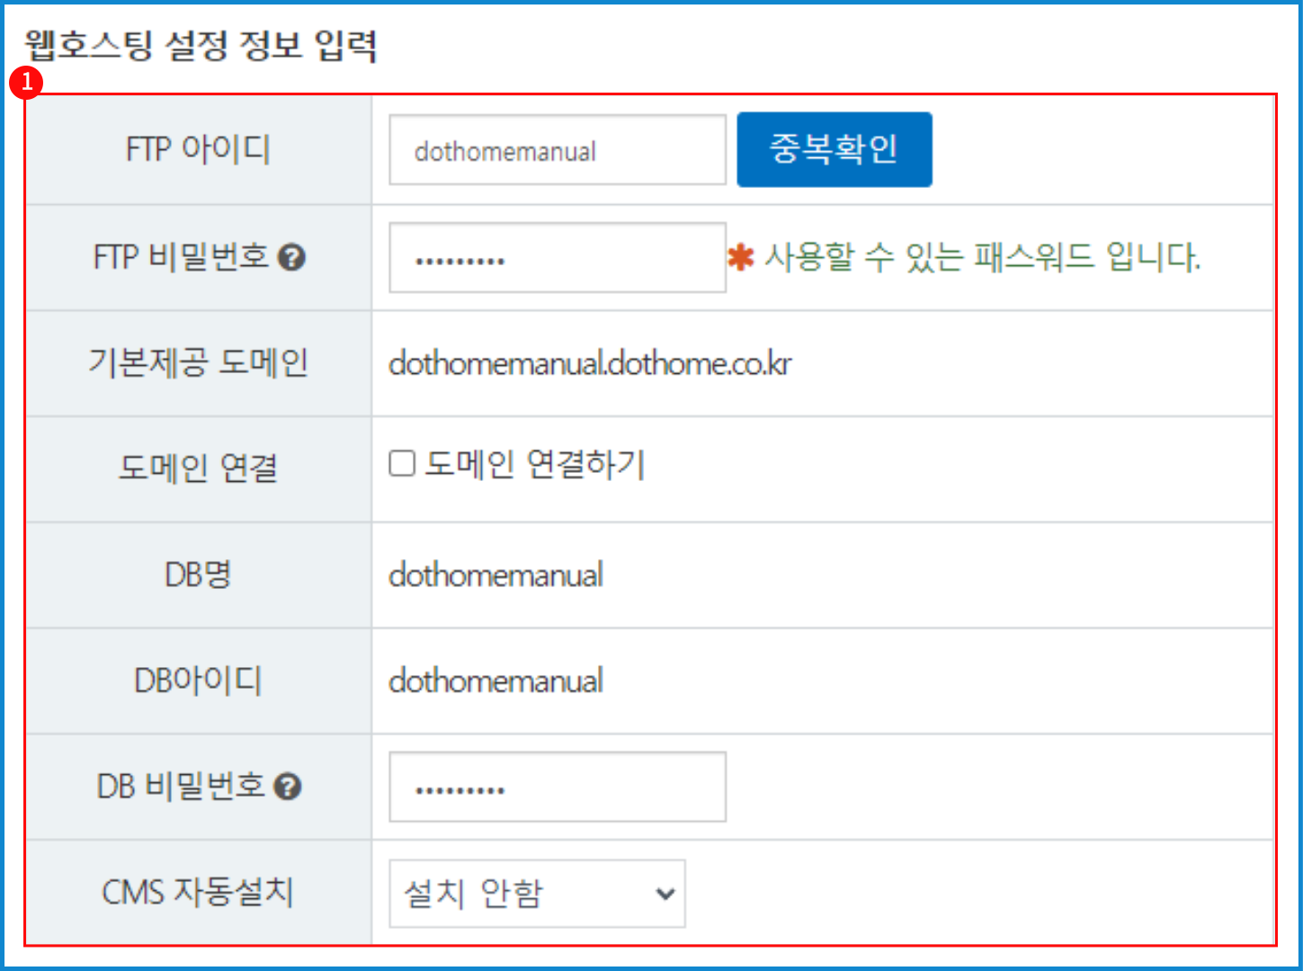
Task: Click the 도메인 연결하기 checkbox label text
Action: [535, 465]
